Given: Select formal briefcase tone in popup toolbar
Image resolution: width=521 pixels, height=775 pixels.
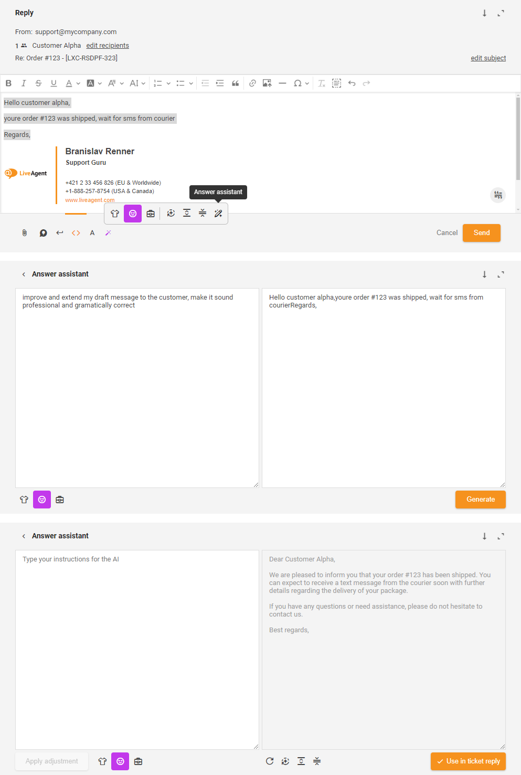Looking at the screenshot, I should [x=151, y=214].
